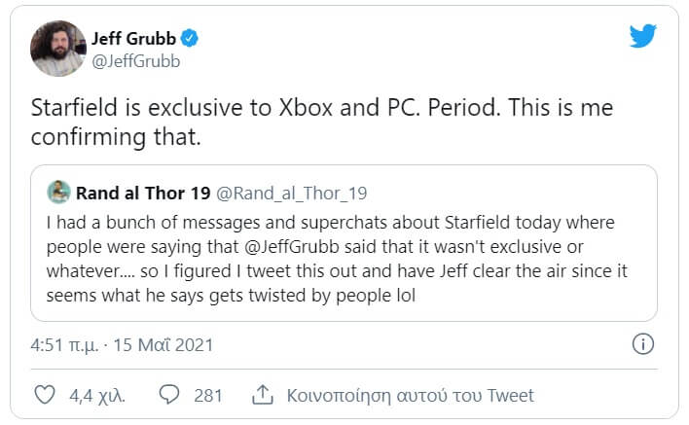Click the reply speech bubble icon
This screenshot has height=425, width=689.
170,396
